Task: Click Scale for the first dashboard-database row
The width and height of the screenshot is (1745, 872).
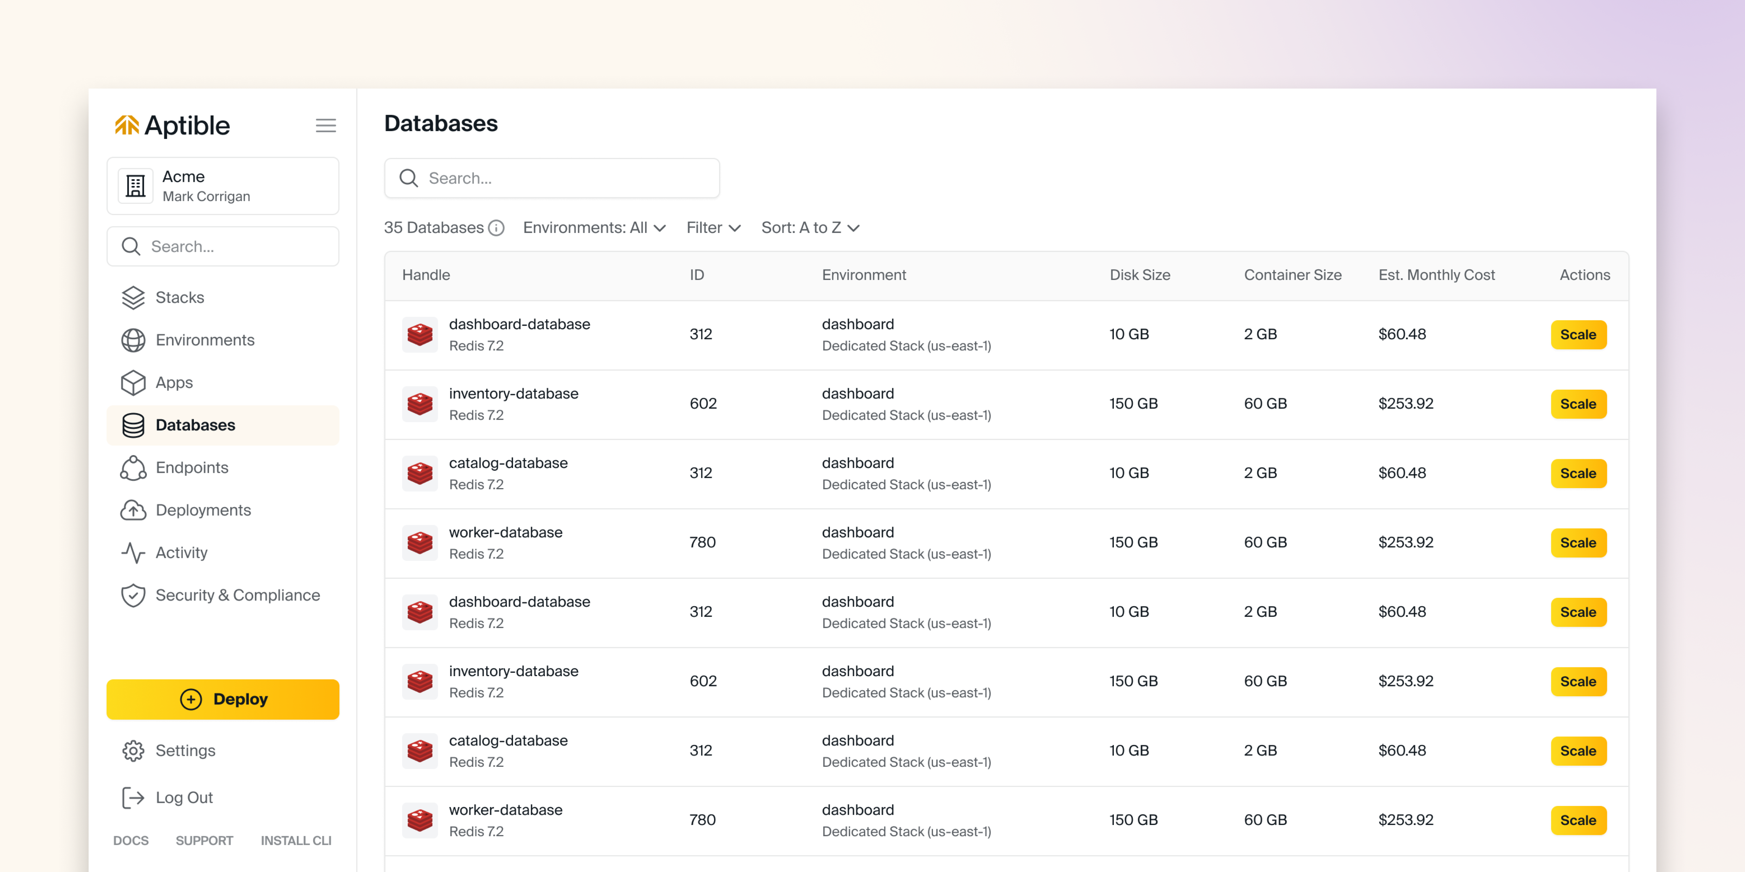Action: click(x=1578, y=334)
